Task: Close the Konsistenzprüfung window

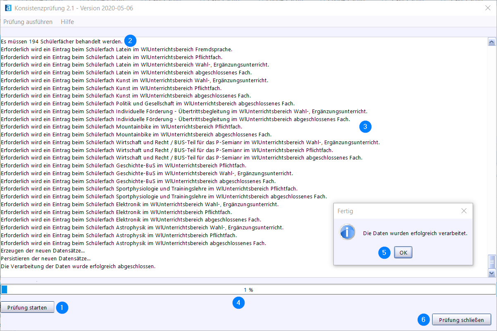Action: pos(487,8)
